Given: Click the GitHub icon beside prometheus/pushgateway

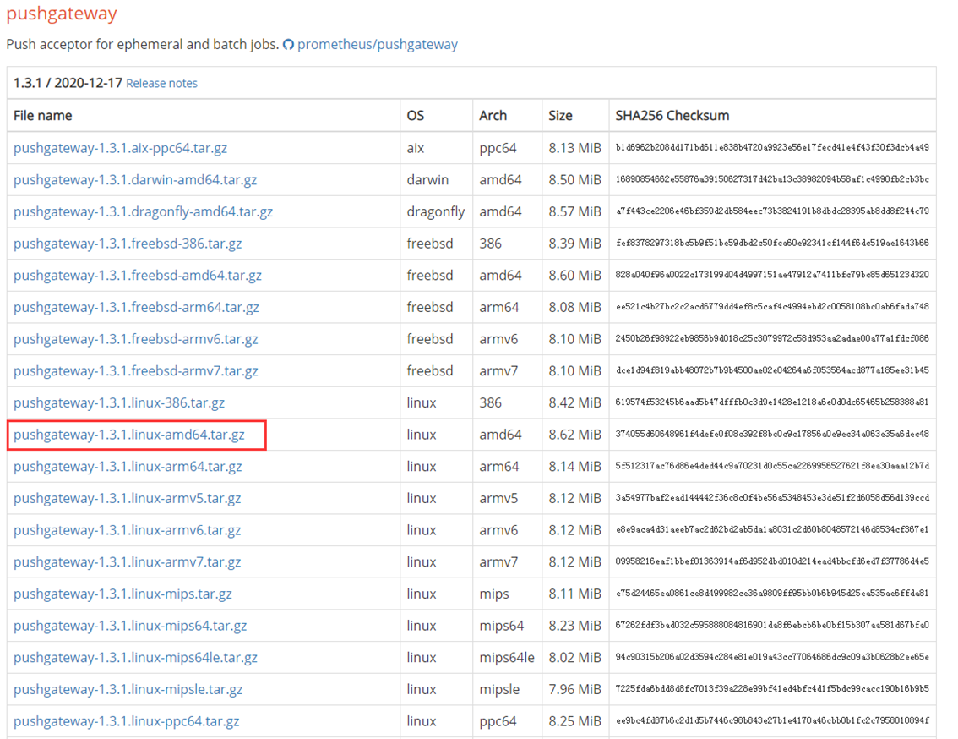Looking at the screenshot, I should point(288,45).
